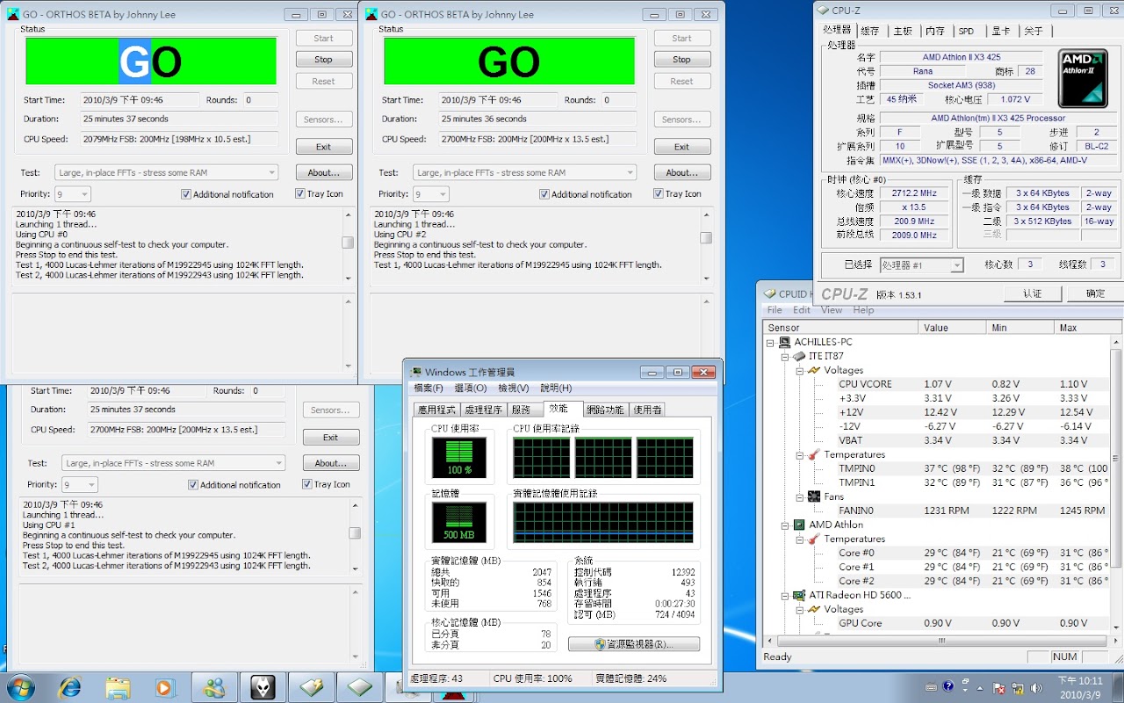Uncheck Tray Icon in the CPU #0 ORTHOS window

pyautogui.click(x=300, y=194)
